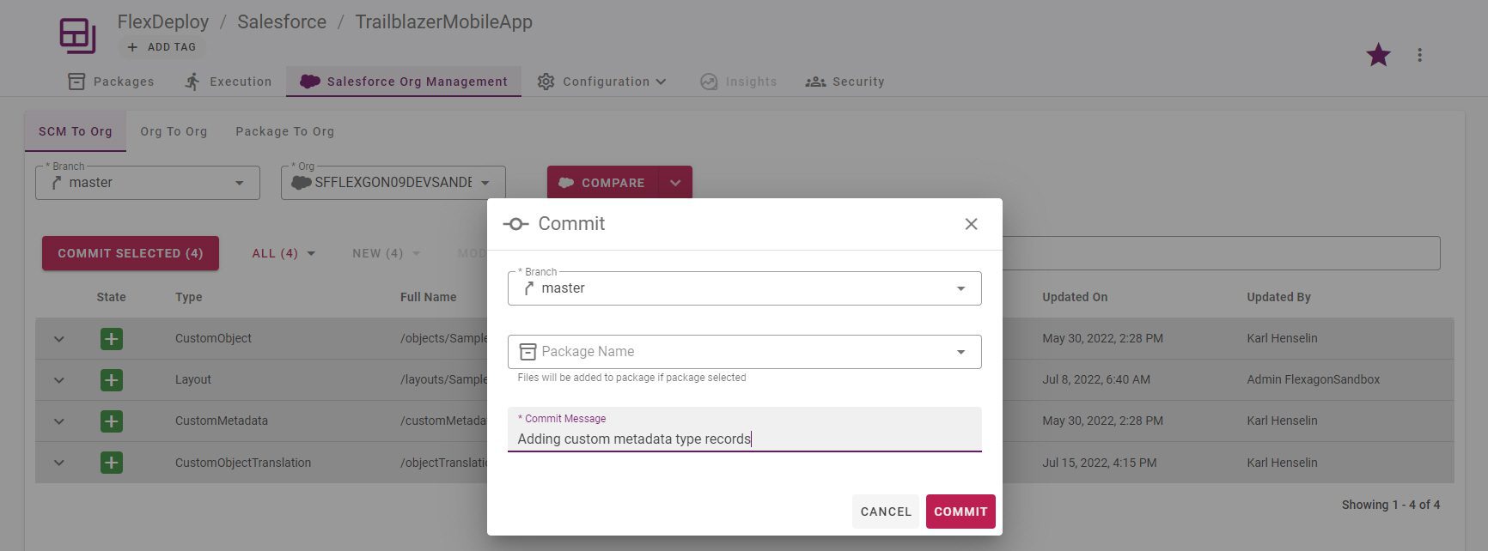
Task: Click the COMMIT button in the dialog
Action: pyautogui.click(x=960, y=512)
